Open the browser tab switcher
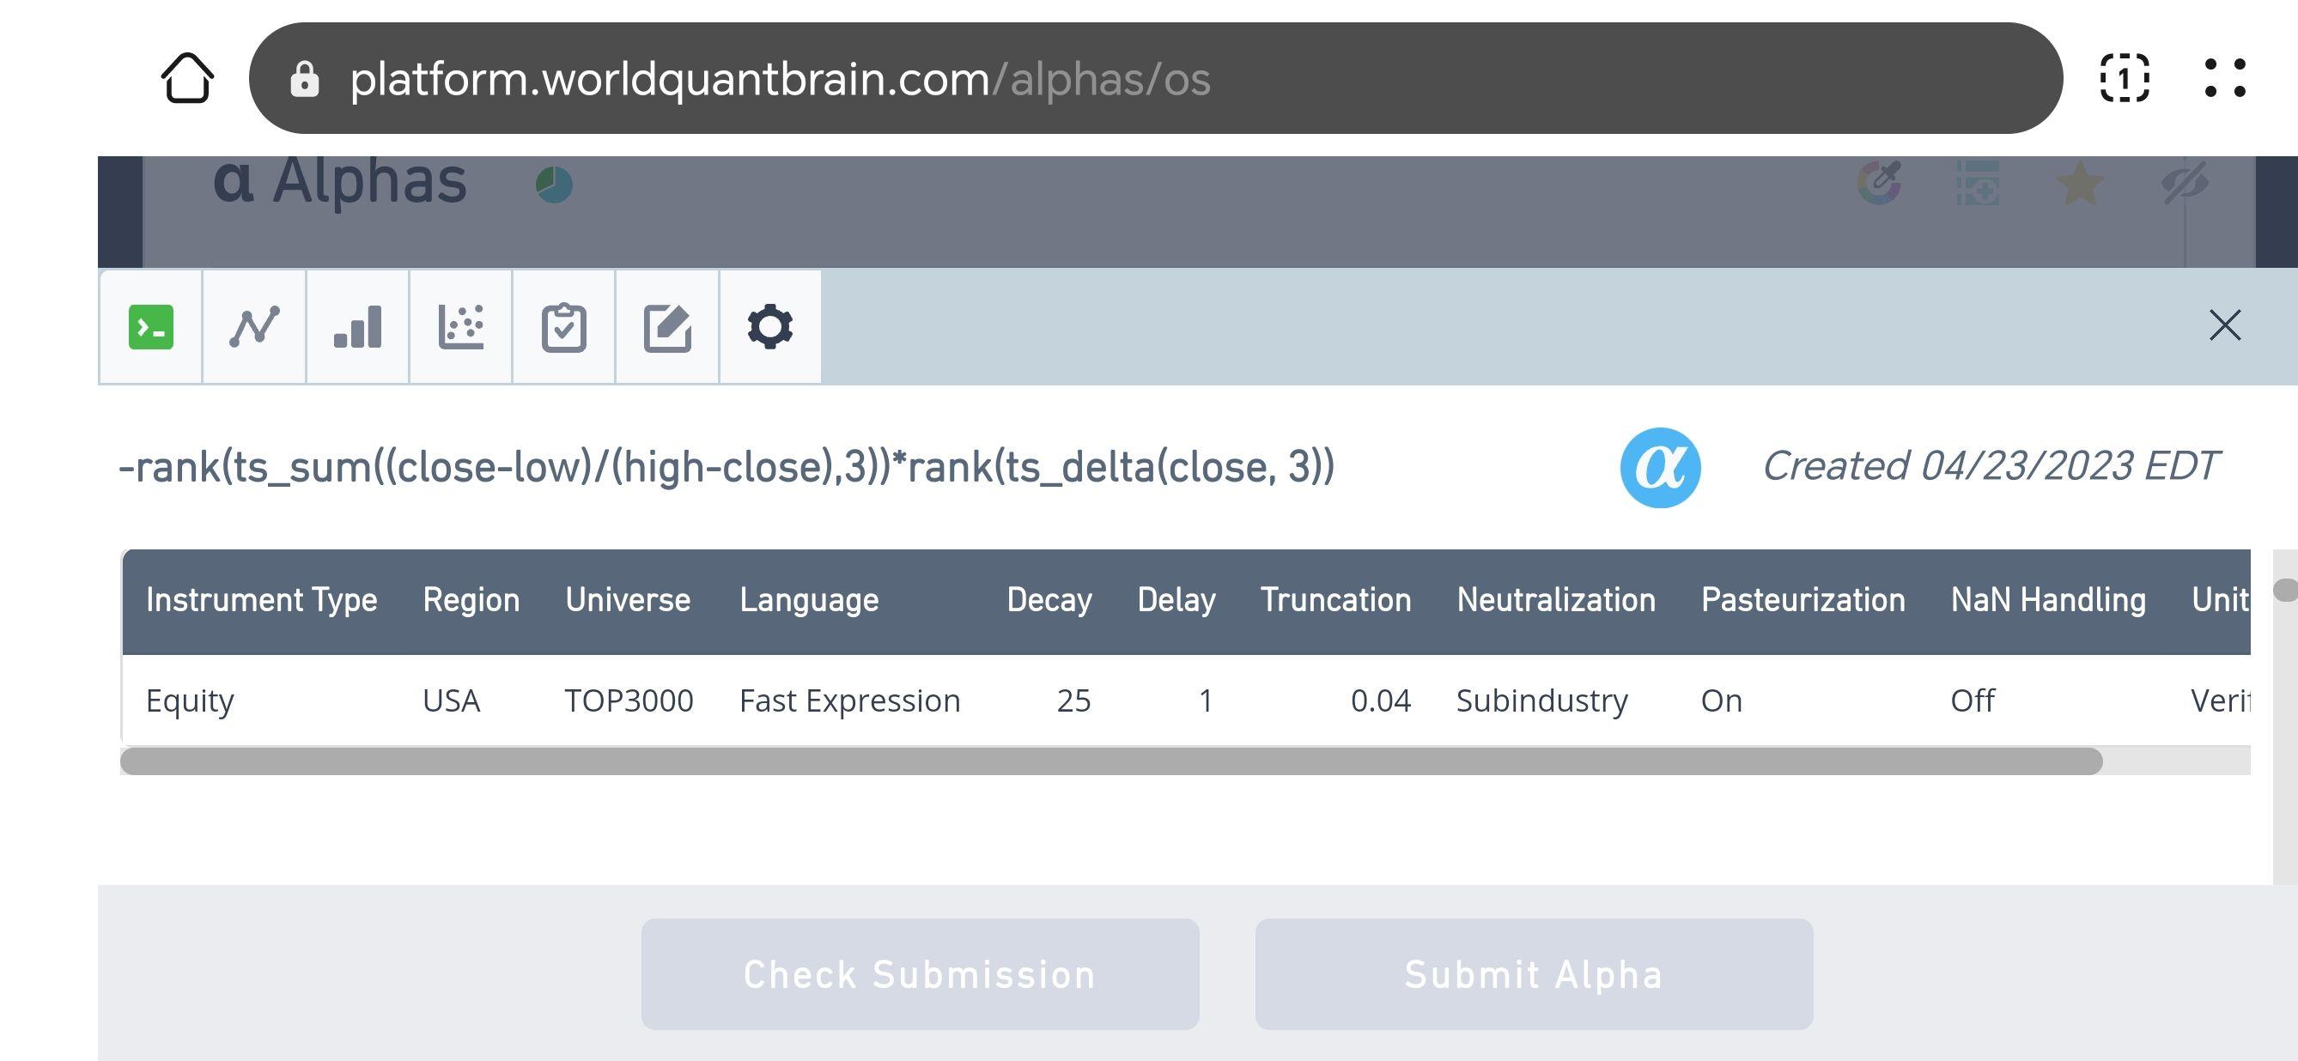2298x1061 pixels. click(2124, 78)
